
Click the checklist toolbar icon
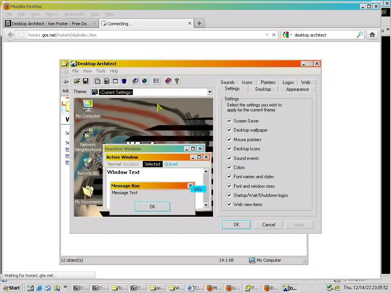[x=156, y=81]
